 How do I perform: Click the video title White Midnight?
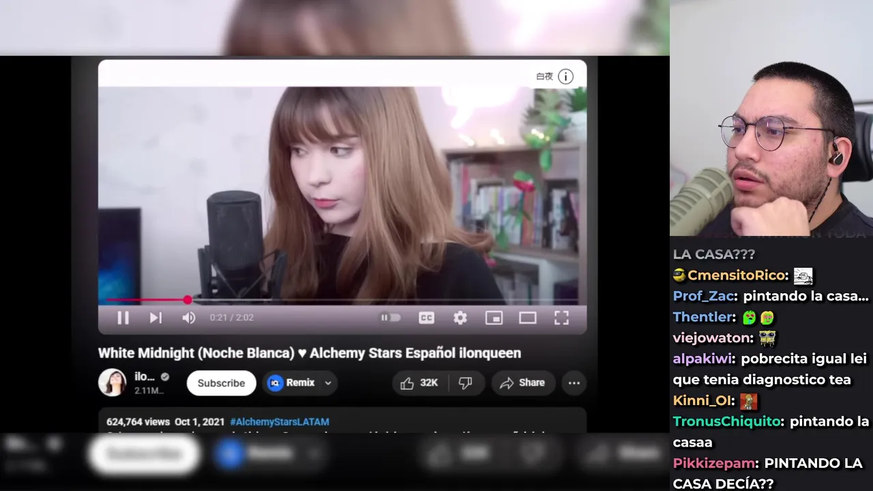pyautogui.click(x=310, y=353)
